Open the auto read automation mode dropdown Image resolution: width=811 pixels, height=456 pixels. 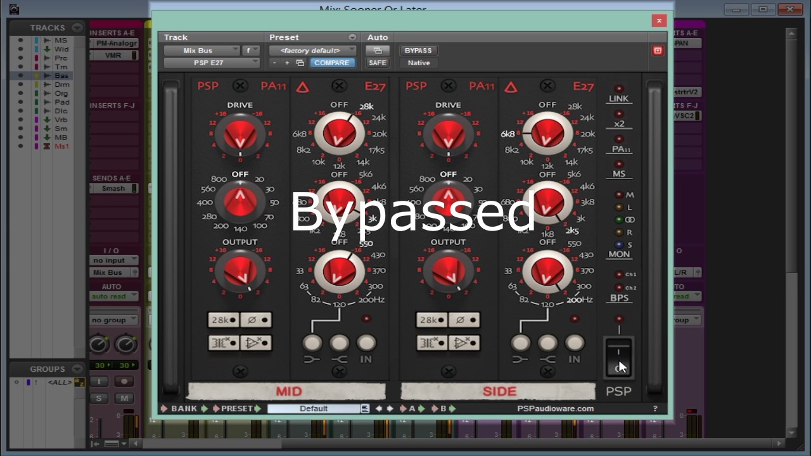coord(114,296)
